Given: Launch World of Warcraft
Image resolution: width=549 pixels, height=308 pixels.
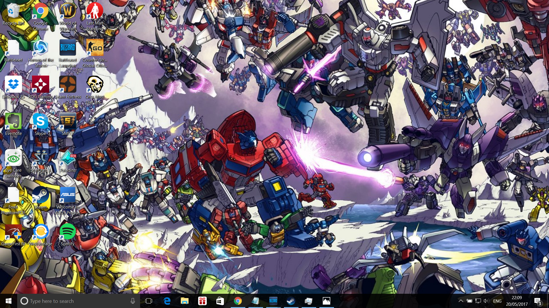Looking at the screenshot, I should [67, 11].
